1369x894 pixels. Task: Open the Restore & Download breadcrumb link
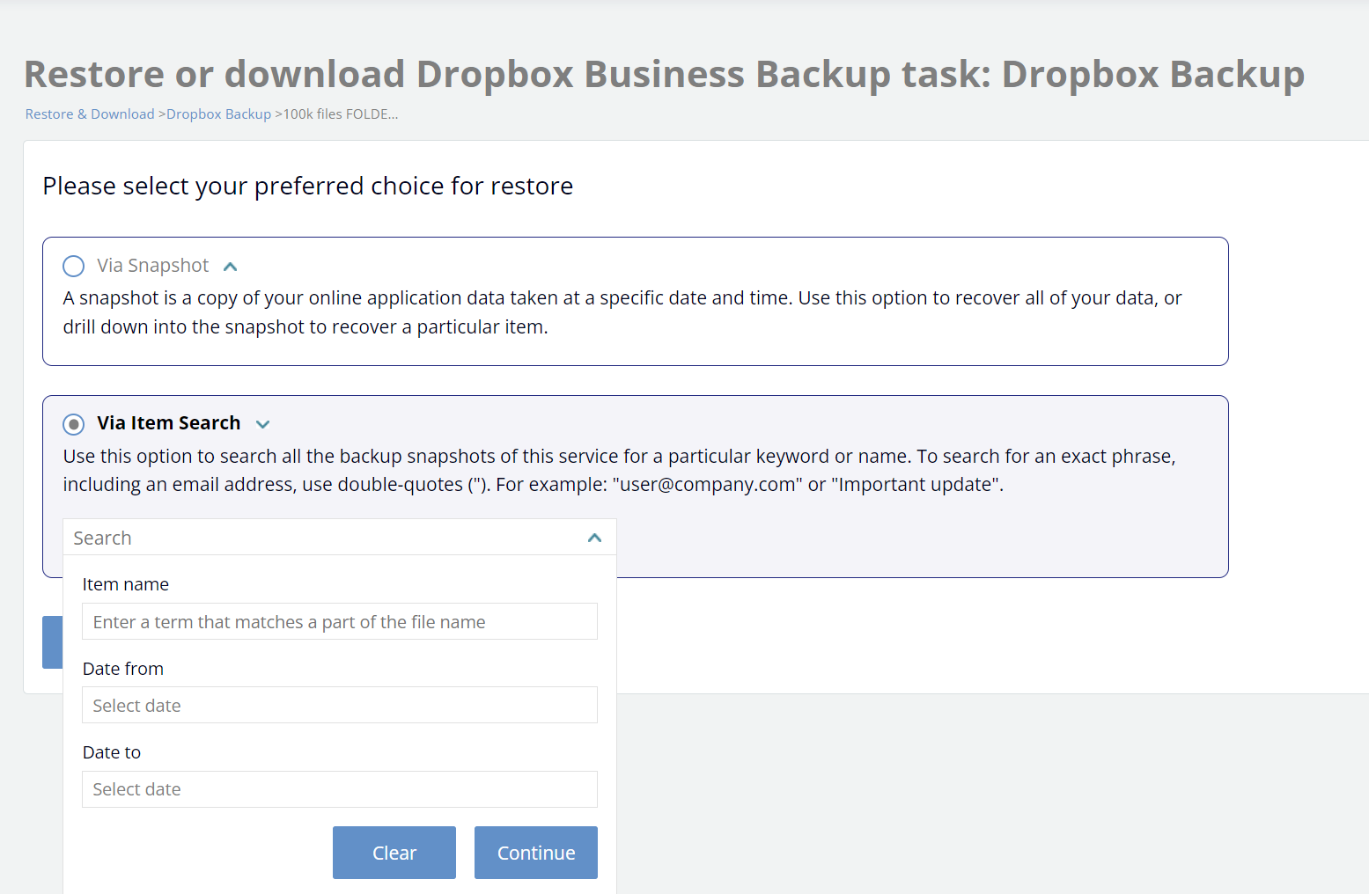point(90,114)
